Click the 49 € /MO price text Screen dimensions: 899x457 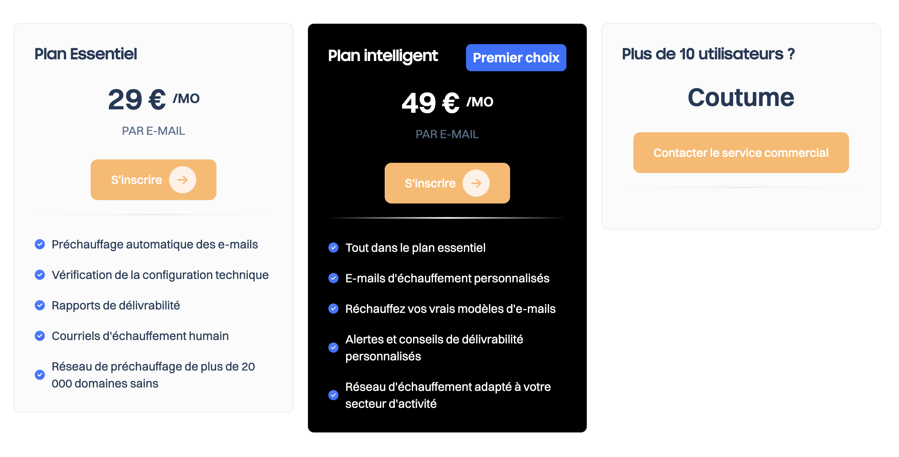(x=447, y=103)
